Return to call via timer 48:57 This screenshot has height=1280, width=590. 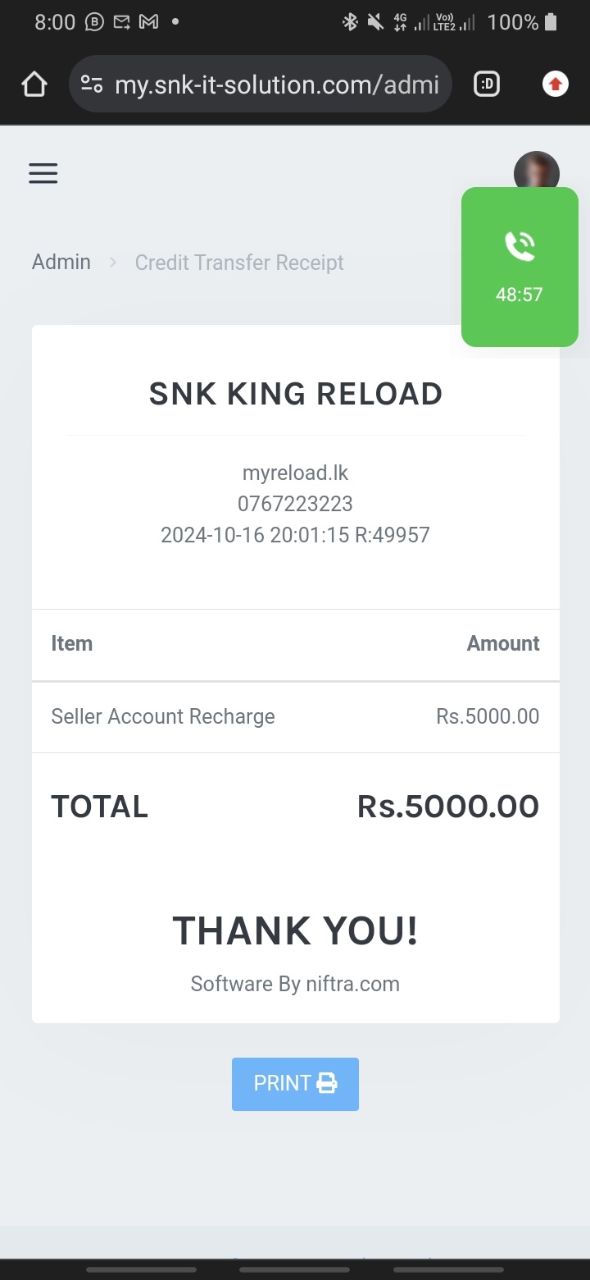click(x=520, y=295)
